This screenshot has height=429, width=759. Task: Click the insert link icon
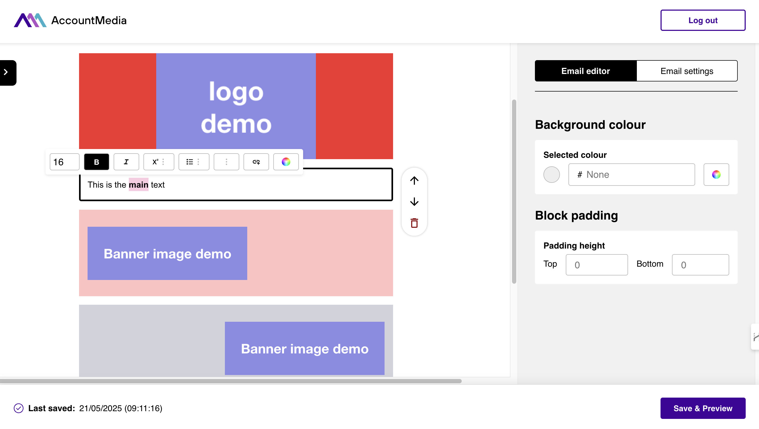(x=256, y=162)
